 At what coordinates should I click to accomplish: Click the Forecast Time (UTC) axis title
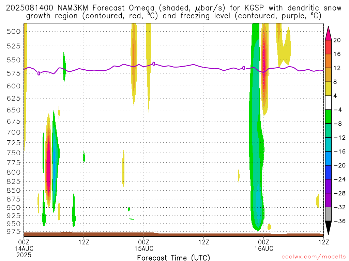(x=173, y=258)
